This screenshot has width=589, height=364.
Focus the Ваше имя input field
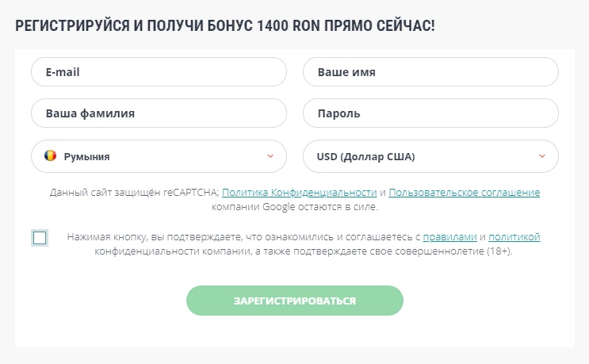[431, 71]
